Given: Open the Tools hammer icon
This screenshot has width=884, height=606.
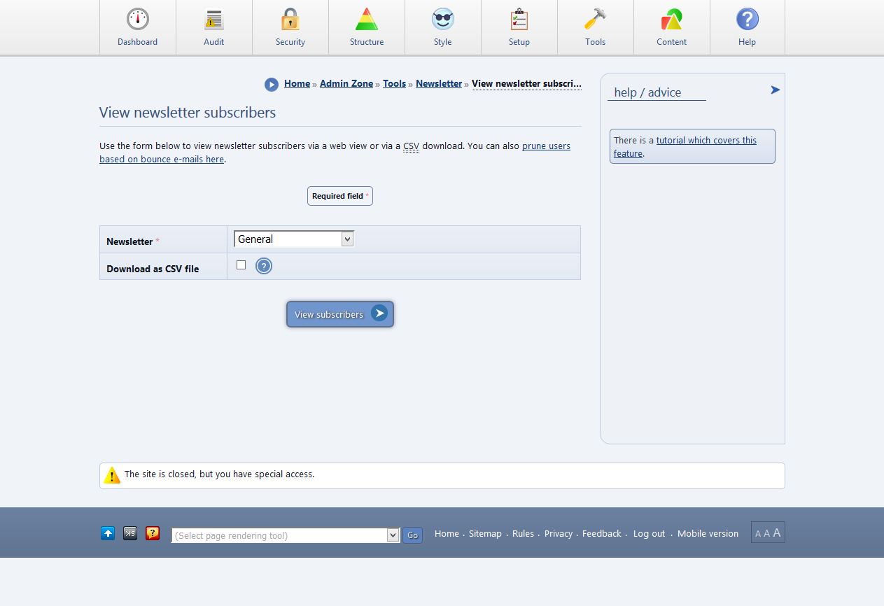Looking at the screenshot, I should [x=596, y=20].
